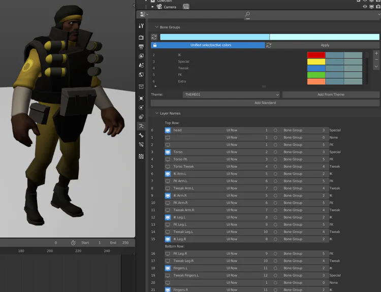Toggle the FK Leg.L layer checkbox

tap(168, 224)
